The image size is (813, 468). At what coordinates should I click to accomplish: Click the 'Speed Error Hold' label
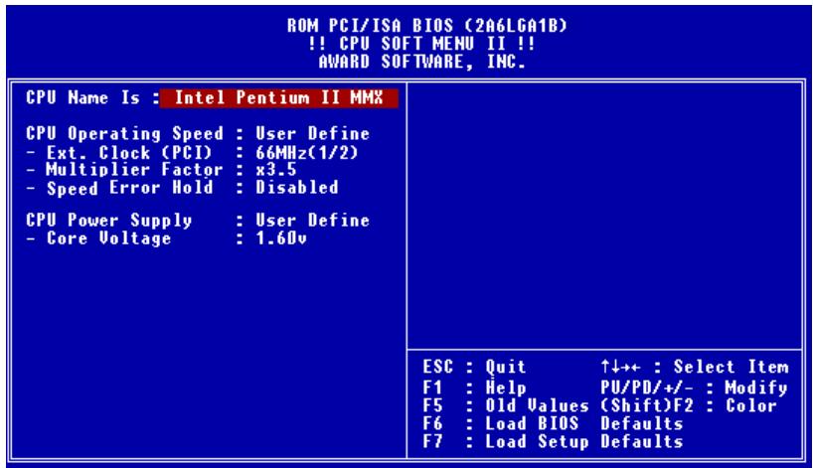click(129, 188)
